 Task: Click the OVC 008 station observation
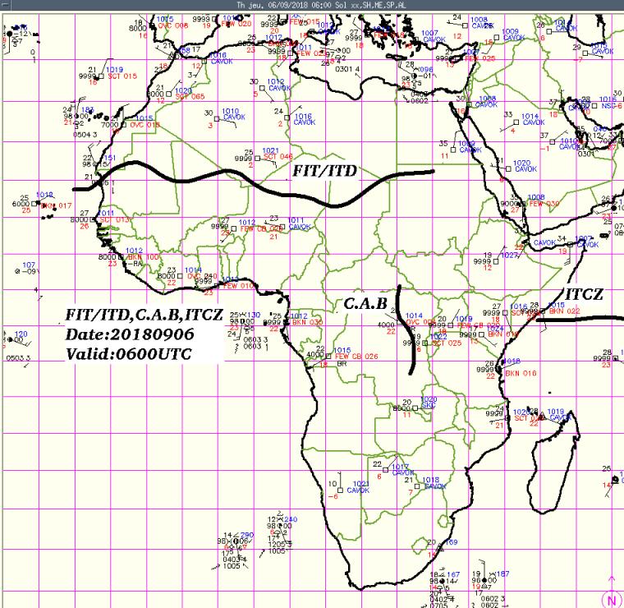tap(172, 25)
